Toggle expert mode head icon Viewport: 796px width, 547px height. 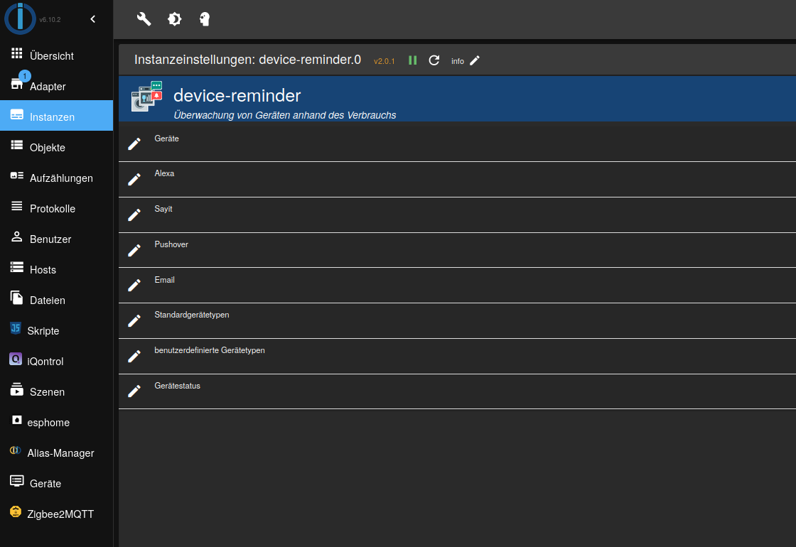coord(205,19)
